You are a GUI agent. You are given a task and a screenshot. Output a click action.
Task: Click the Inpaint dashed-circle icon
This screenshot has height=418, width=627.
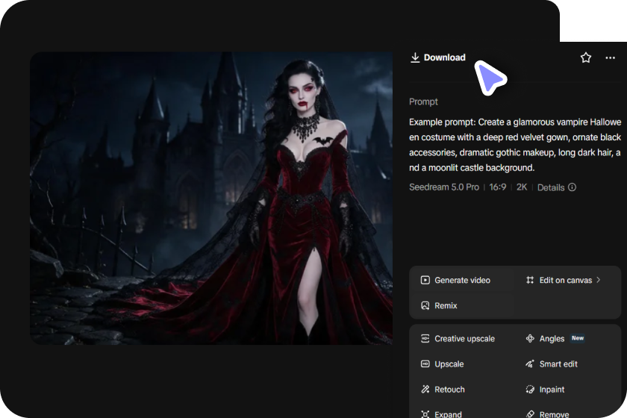tap(530, 389)
